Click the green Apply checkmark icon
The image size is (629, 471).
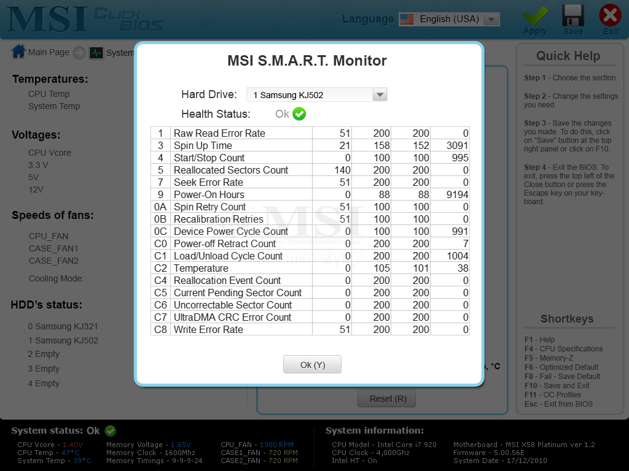coord(536,16)
